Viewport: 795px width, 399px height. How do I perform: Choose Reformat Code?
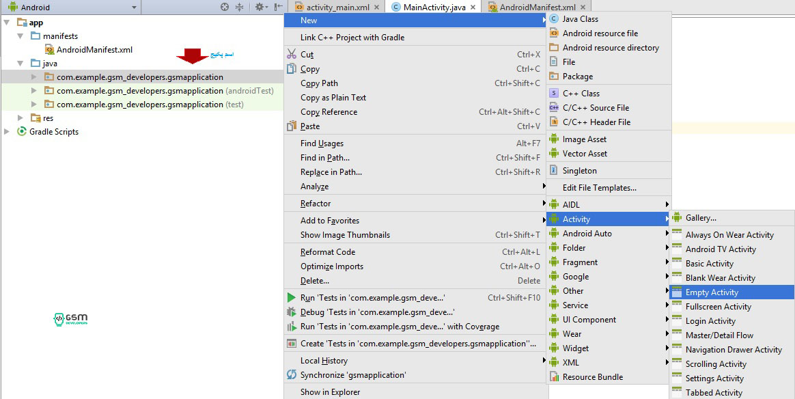pyautogui.click(x=416, y=252)
